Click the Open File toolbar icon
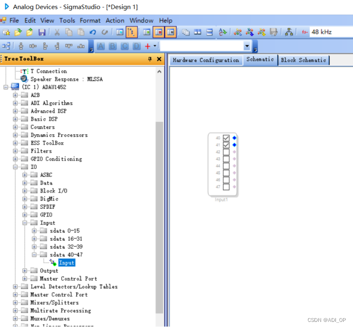Screen dimensions: 353x327 click(18, 32)
